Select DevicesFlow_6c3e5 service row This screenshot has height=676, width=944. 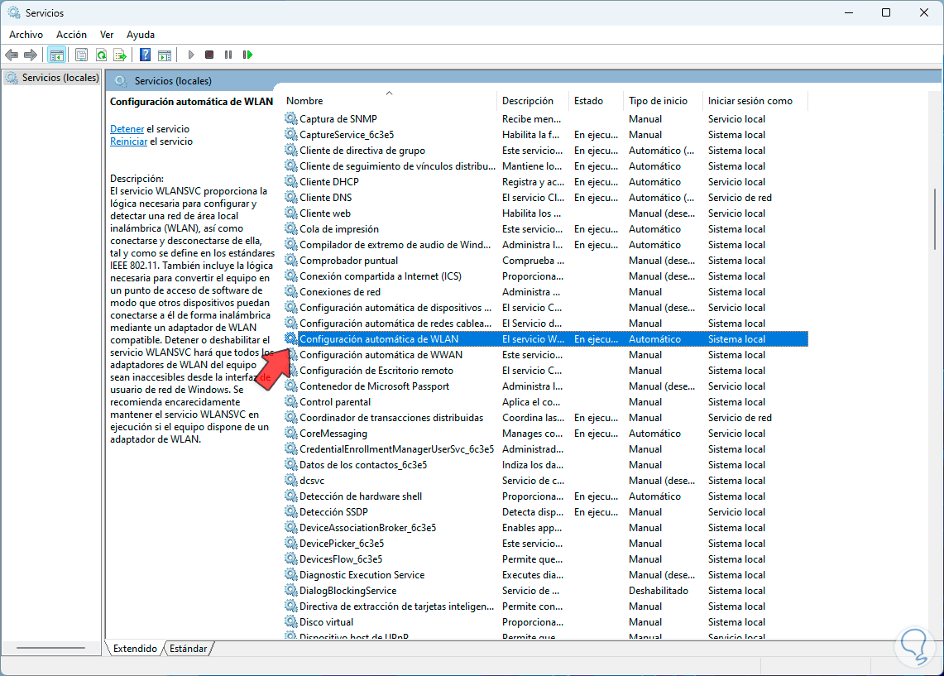coord(546,559)
